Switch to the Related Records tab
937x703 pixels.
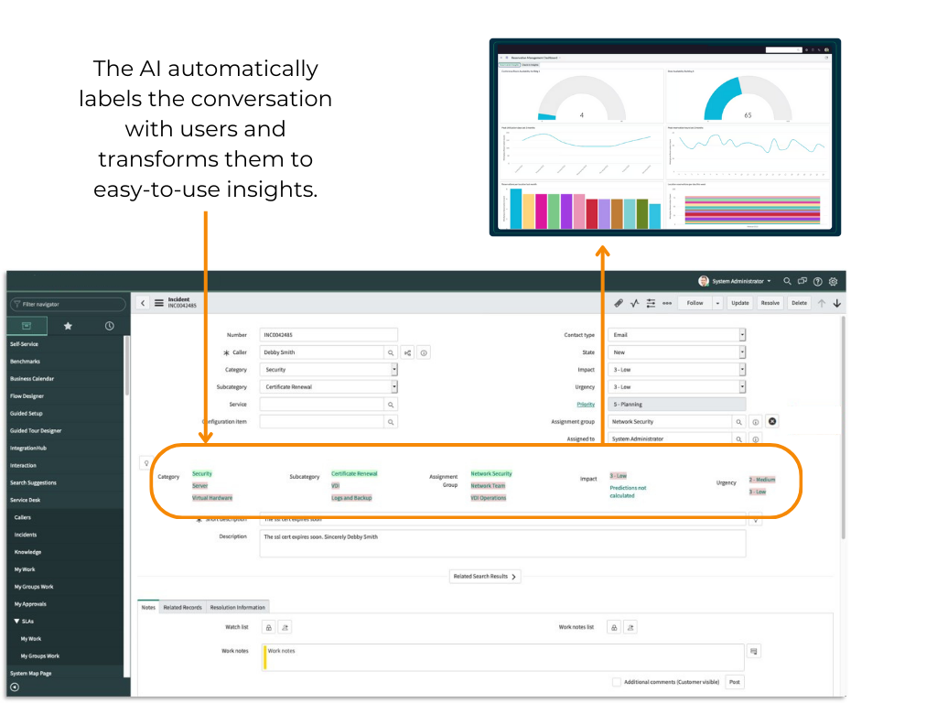[182, 608]
